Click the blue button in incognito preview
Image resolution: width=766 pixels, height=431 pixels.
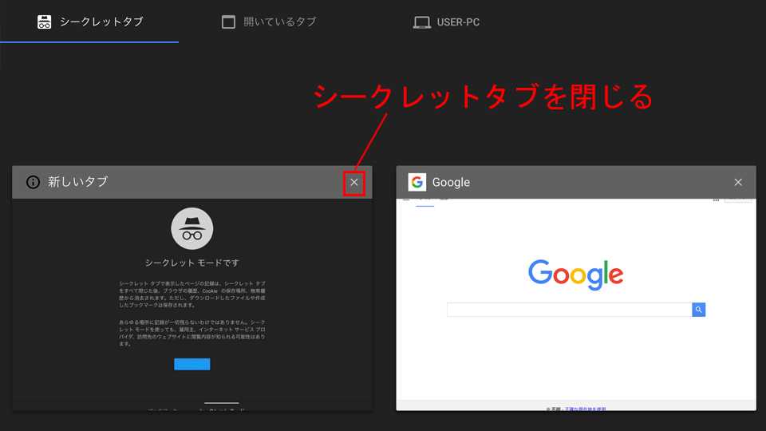point(192,364)
